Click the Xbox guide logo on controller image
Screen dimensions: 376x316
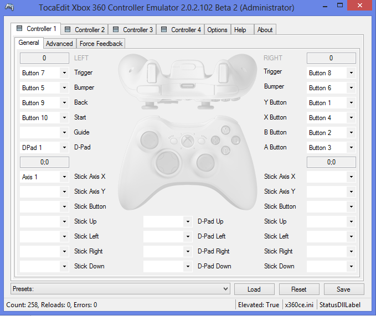tap(188, 141)
